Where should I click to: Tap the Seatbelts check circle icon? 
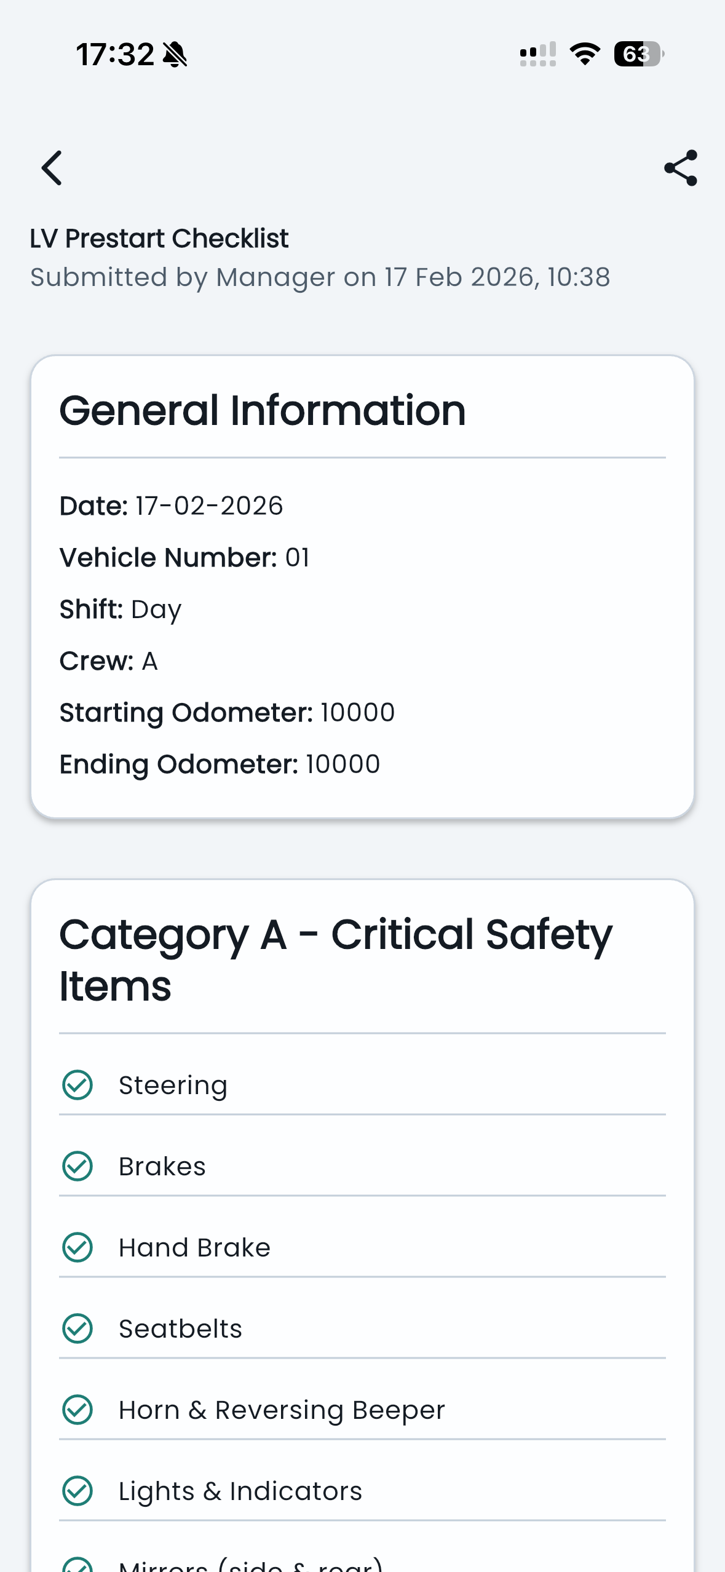(x=77, y=1328)
